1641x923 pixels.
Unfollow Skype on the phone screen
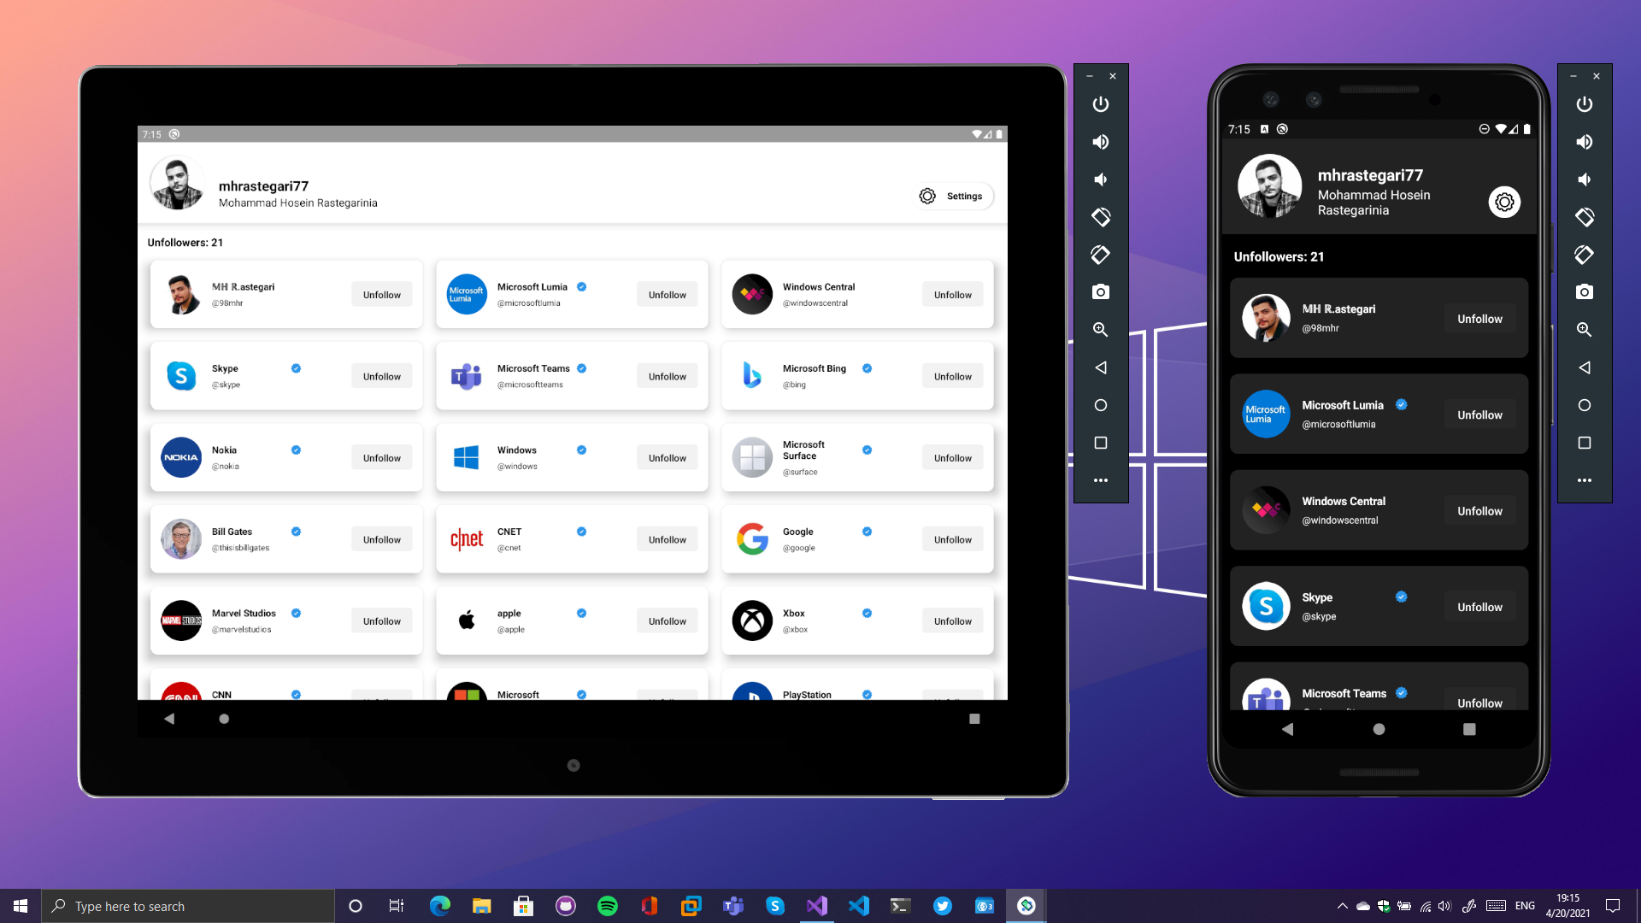[x=1479, y=607]
